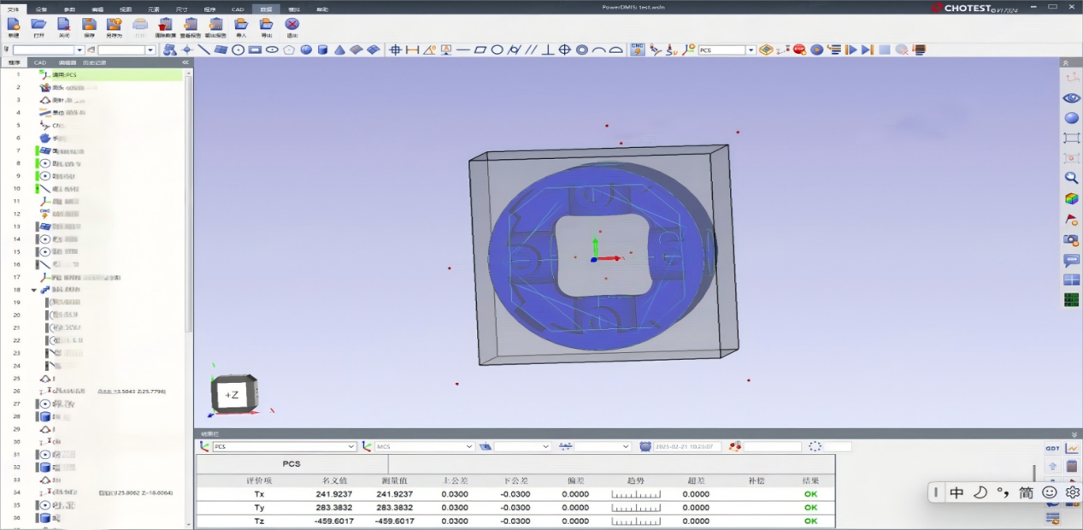This screenshot has height=530, width=1083.
Task: Click the comment bubble icon on right sidebar
Action: 1071,260
